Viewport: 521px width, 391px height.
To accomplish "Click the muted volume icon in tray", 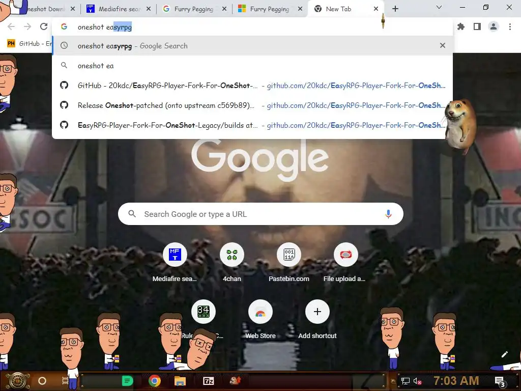I will (x=417, y=381).
